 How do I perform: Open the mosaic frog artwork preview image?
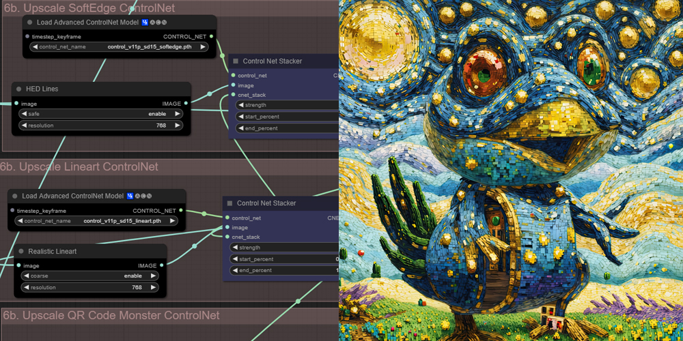pyautogui.click(x=511, y=170)
